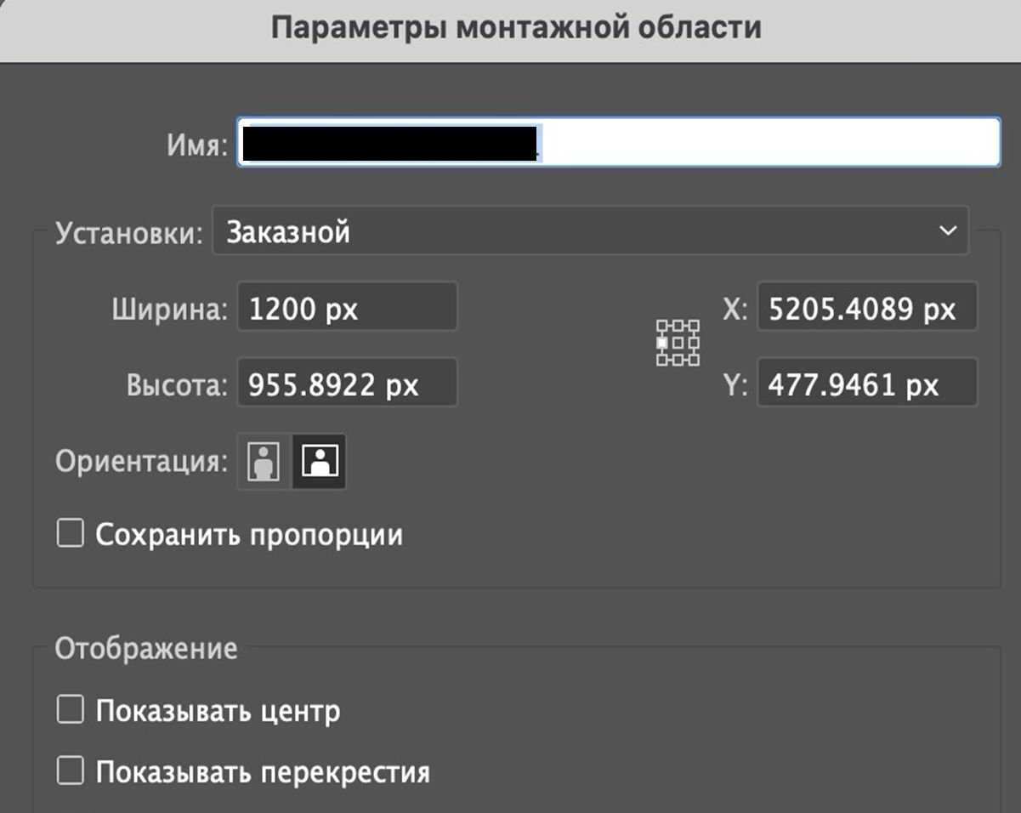Click the center point of the reference locator
The width and height of the screenshot is (1021, 813).
coord(678,342)
